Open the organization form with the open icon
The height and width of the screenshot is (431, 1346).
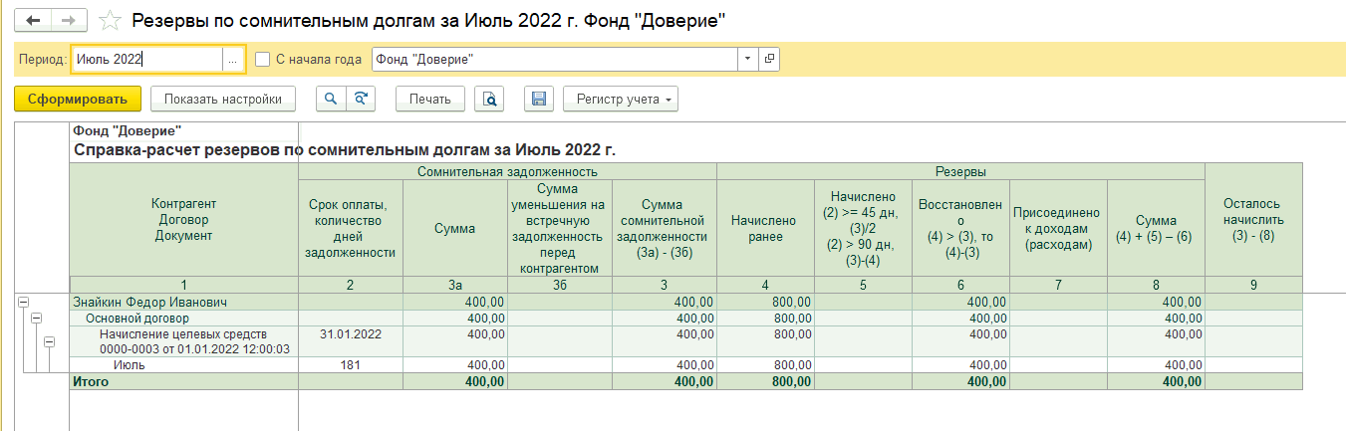769,60
